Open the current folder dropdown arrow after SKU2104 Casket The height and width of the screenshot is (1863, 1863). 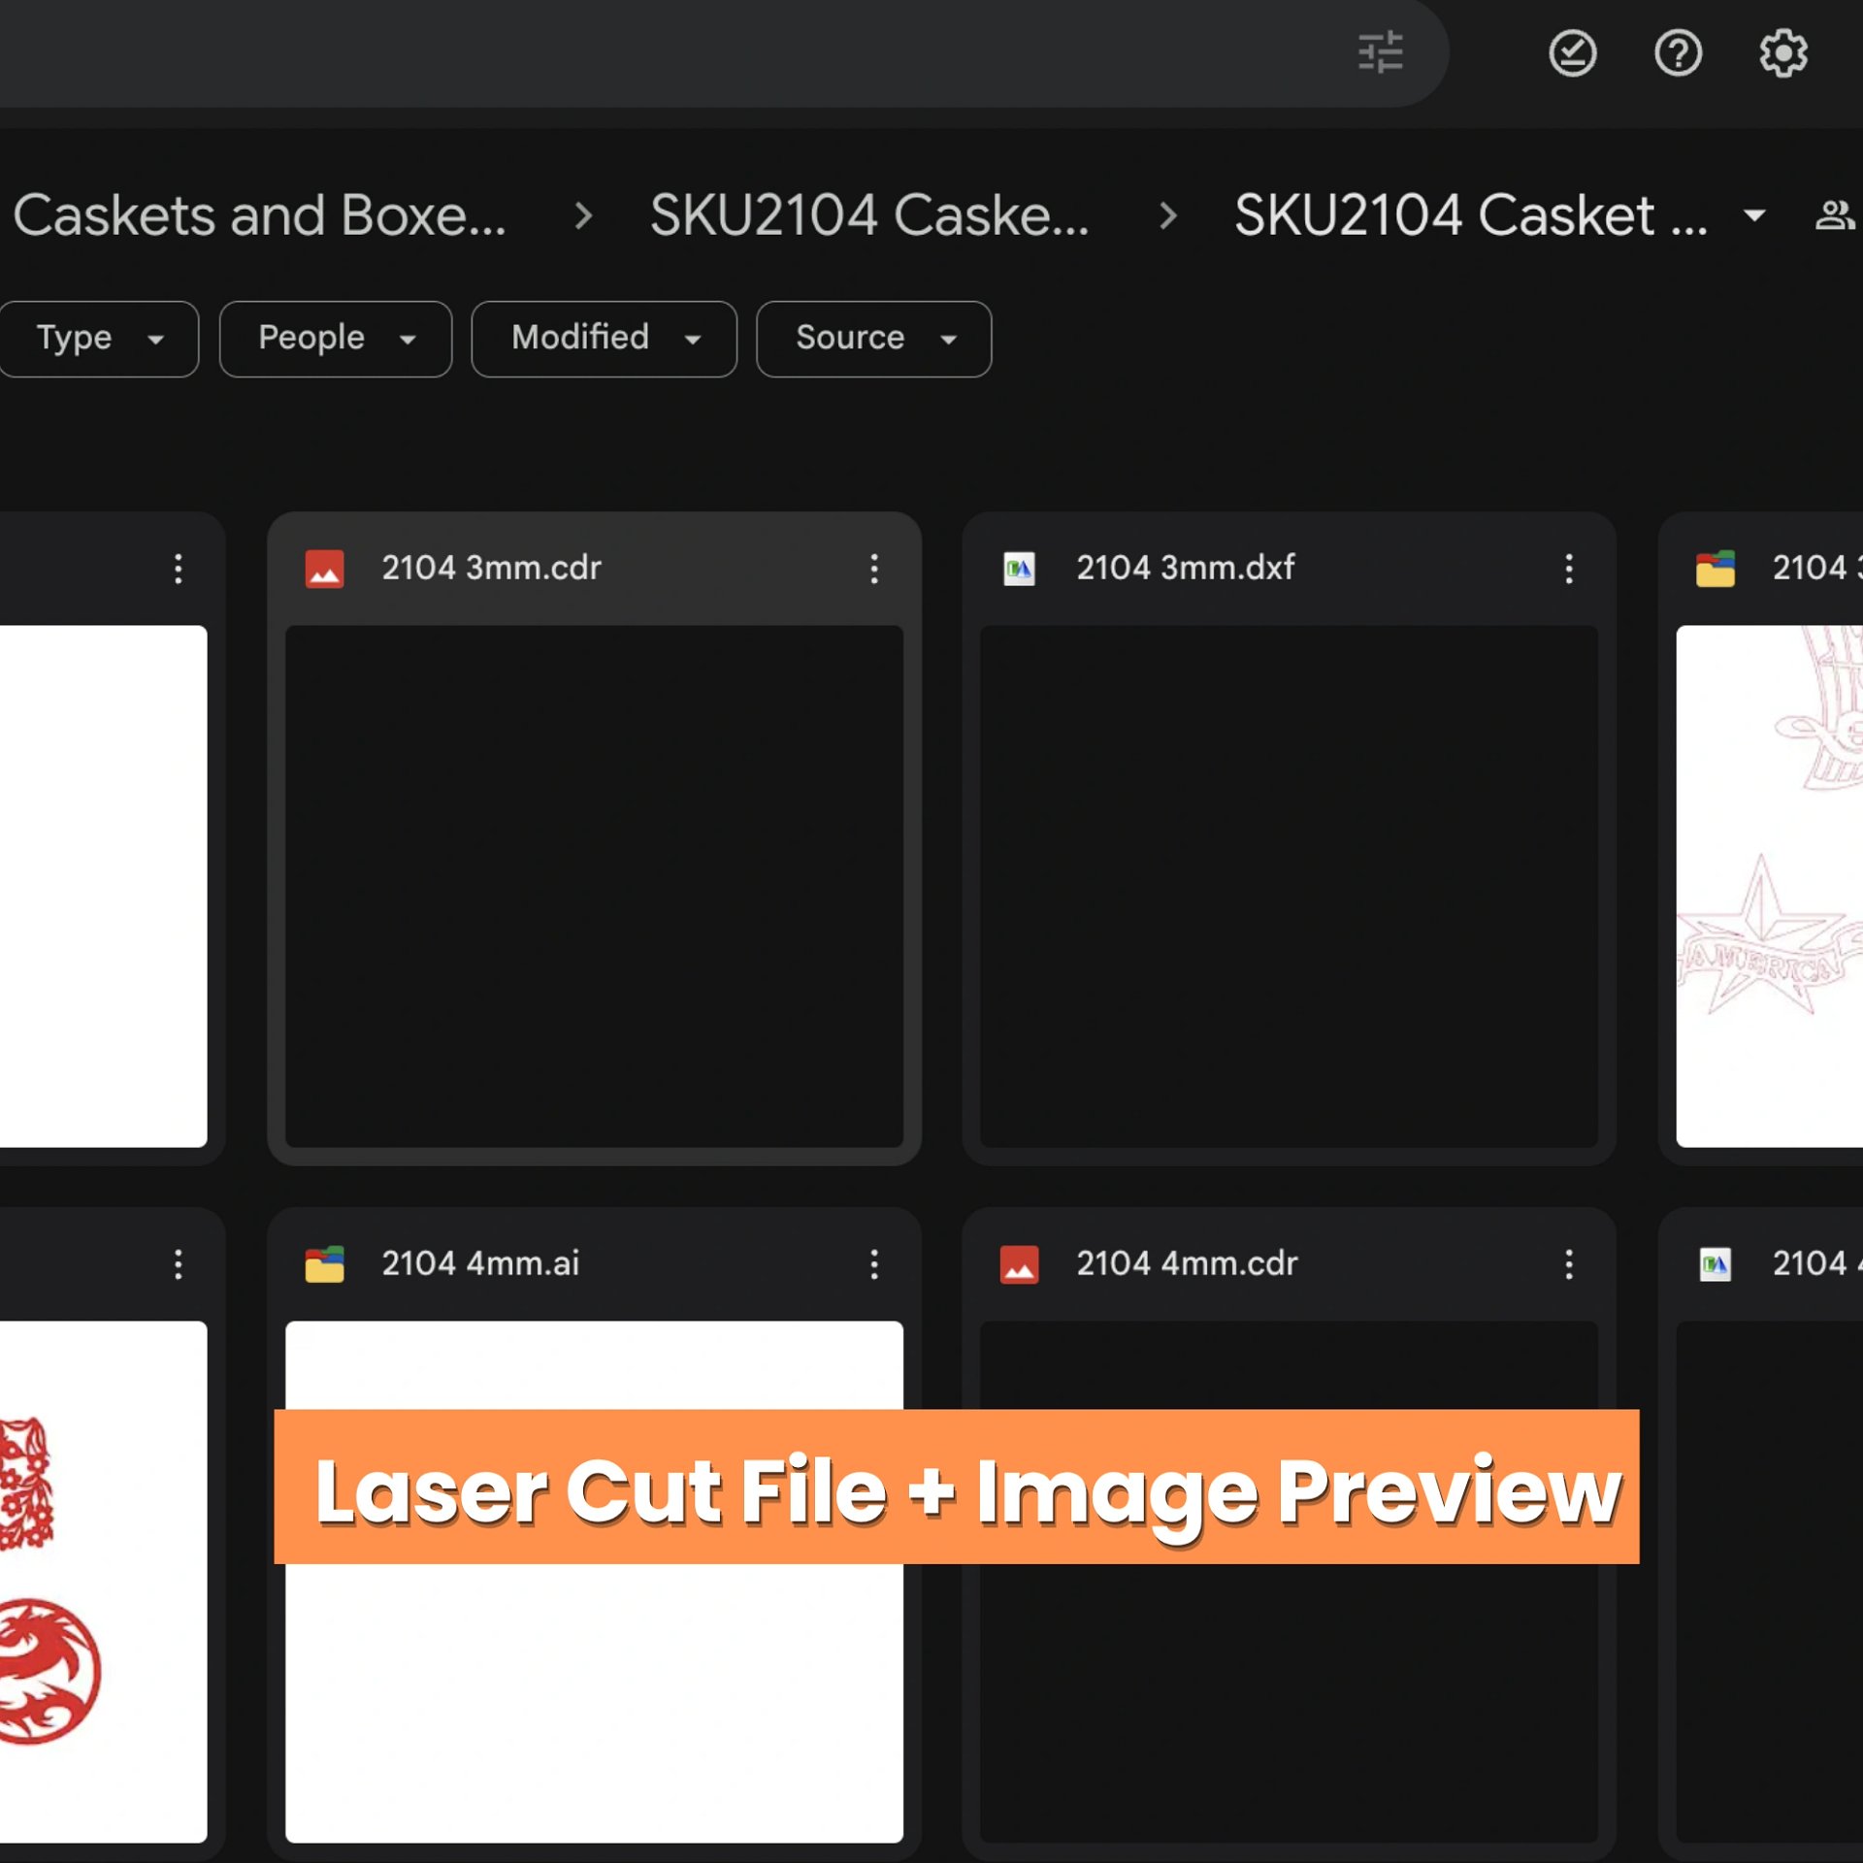[1754, 214]
